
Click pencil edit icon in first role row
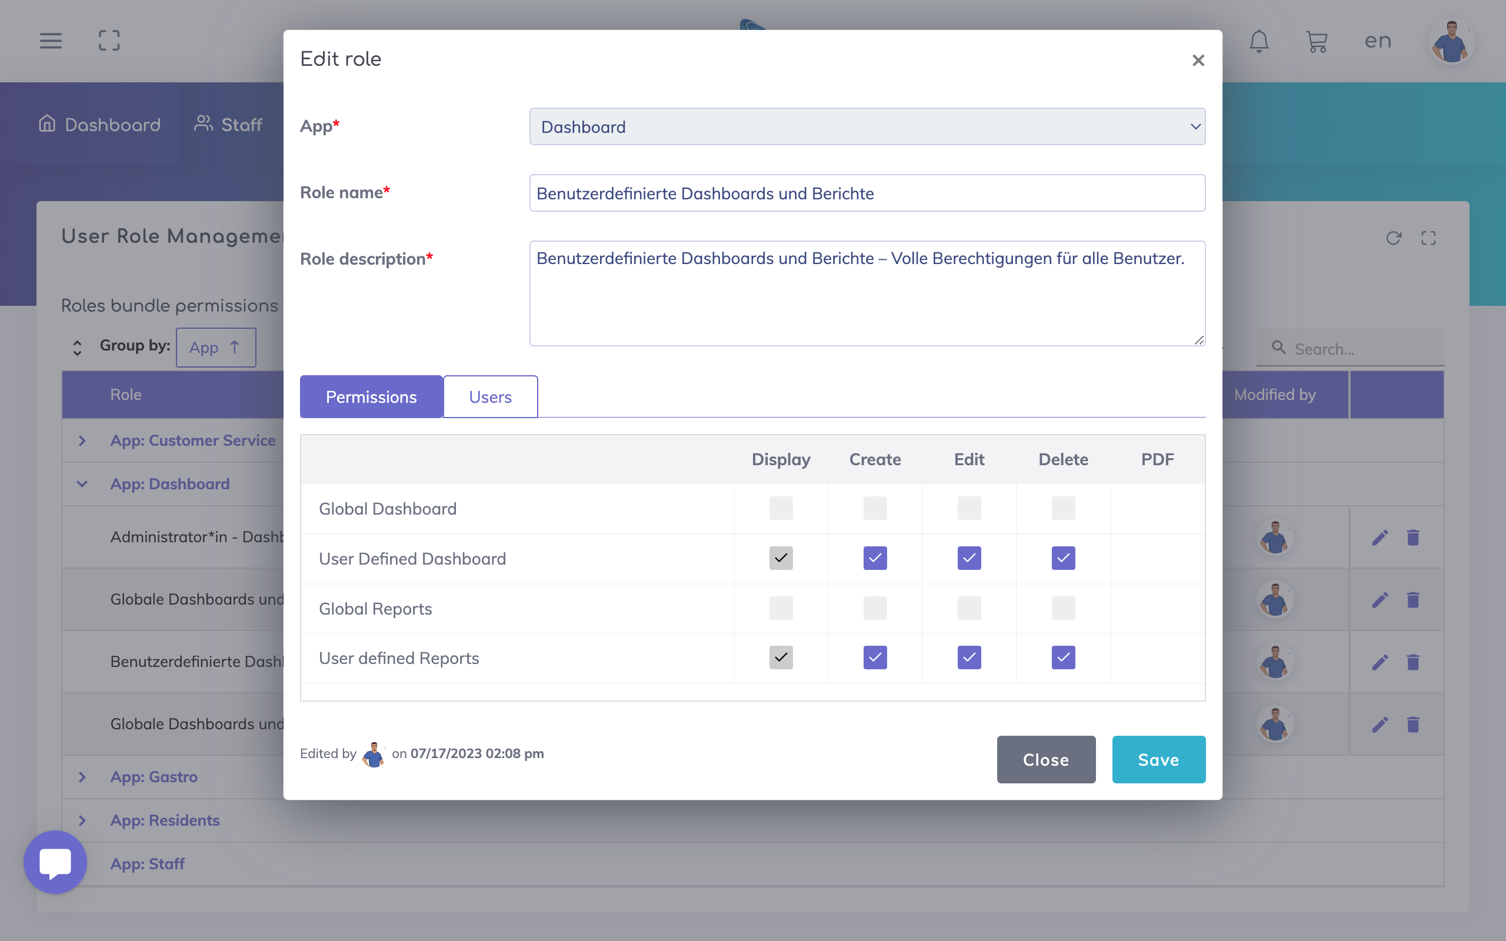tap(1380, 538)
